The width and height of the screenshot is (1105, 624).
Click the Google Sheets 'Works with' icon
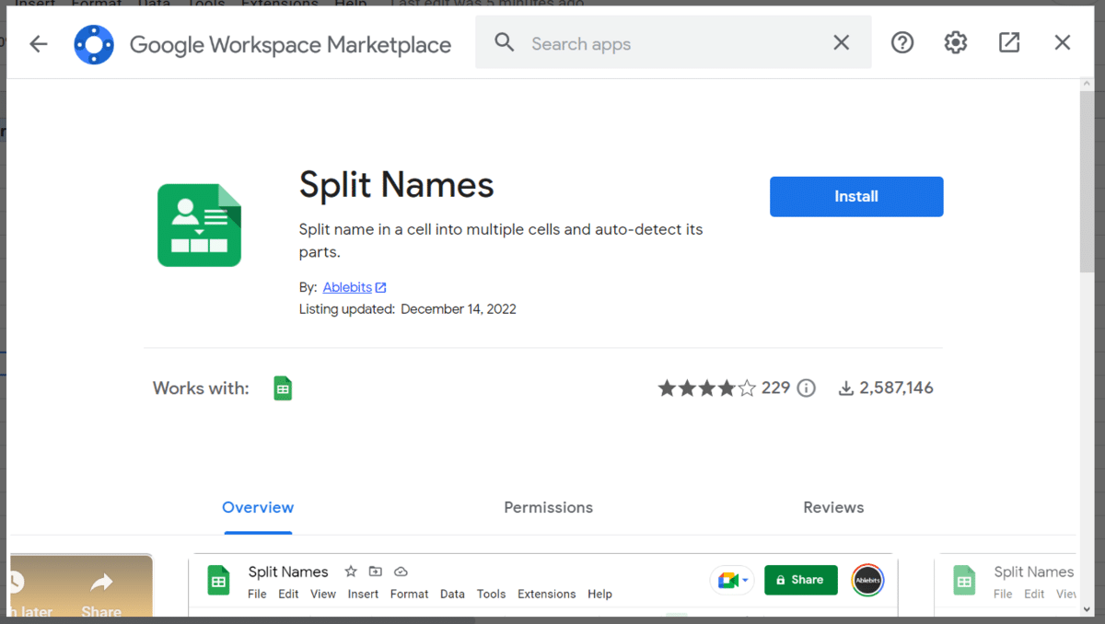point(283,388)
